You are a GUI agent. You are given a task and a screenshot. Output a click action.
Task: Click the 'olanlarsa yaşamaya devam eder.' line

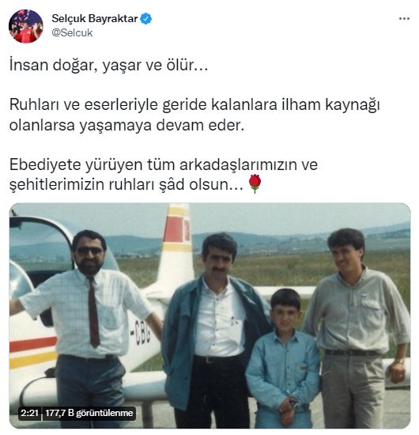(x=127, y=126)
